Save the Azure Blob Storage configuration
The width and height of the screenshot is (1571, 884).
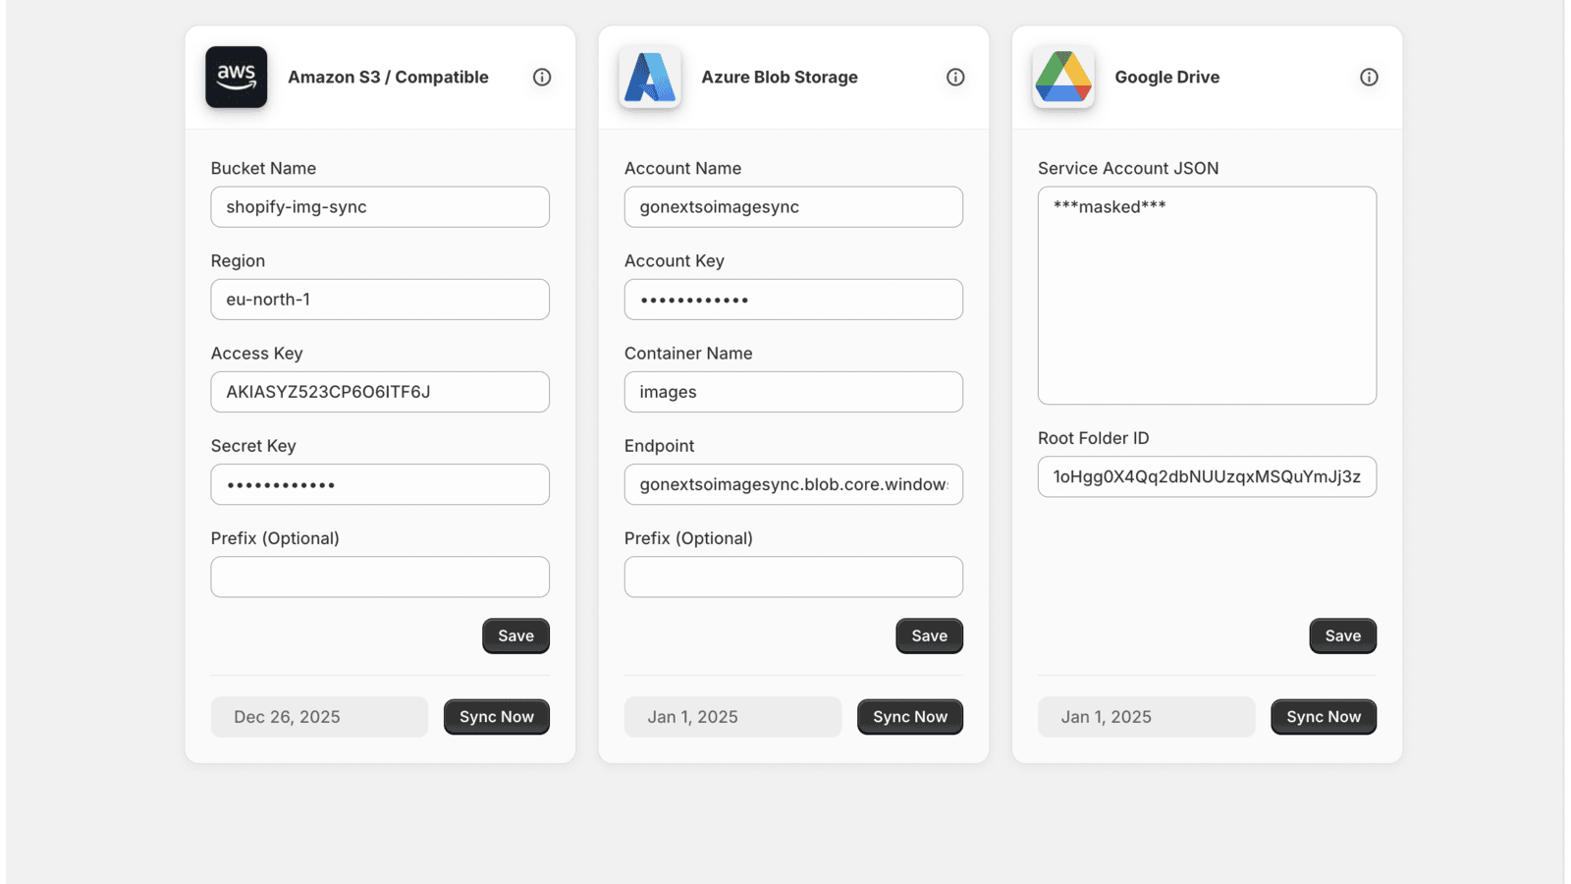click(929, 635)
